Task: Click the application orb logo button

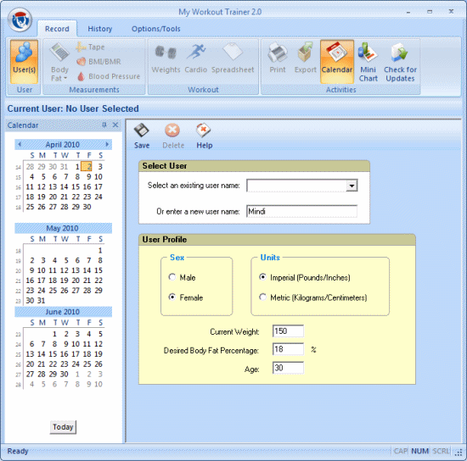Action: tap(20, 19)
